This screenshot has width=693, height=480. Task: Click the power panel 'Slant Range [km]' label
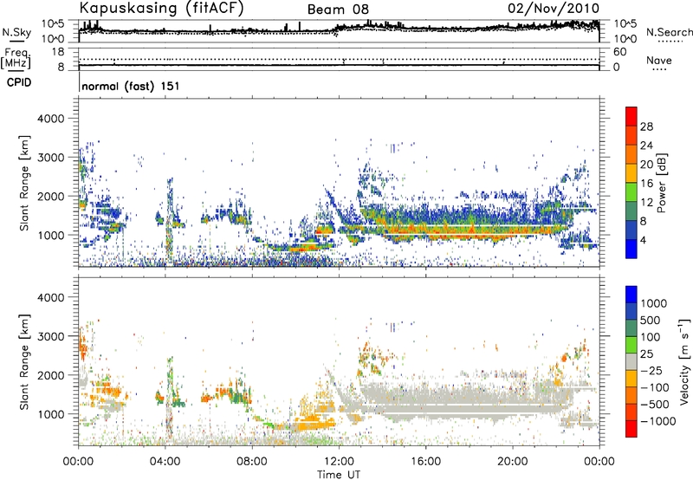(24, 183)
